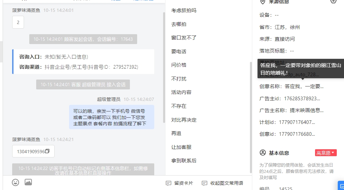Click notice 客服 超级管理员 接入会话

pyautogui.click(x=83, y=84)
